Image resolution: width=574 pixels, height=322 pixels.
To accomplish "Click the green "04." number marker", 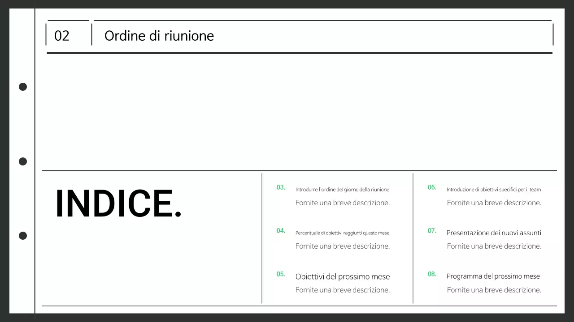I will 281,231.
